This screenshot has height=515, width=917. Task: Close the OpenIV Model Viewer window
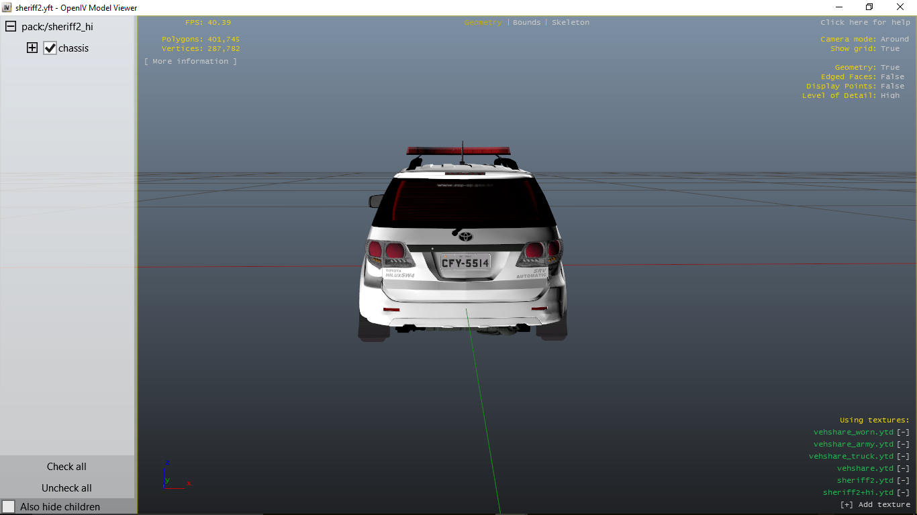(x=900, y=7)
